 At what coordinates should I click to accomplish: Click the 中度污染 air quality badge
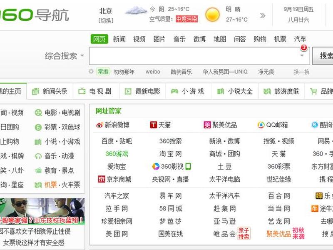click(186, 19)
